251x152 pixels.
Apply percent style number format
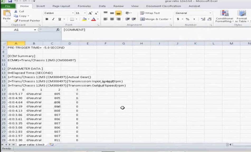[187, 19]
